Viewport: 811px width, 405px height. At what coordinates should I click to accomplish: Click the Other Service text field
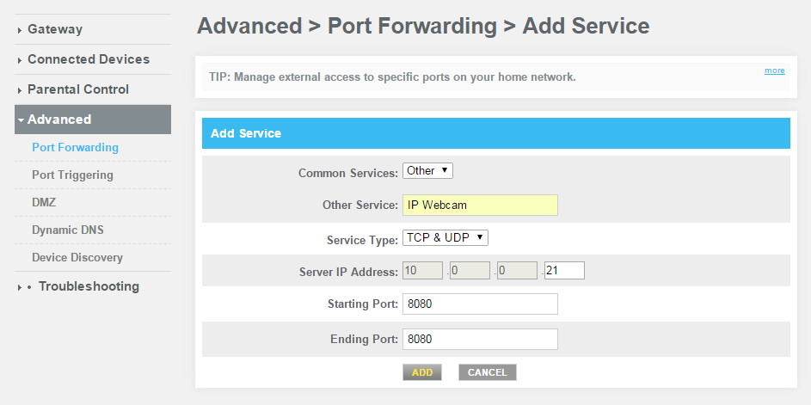(480, 205)
